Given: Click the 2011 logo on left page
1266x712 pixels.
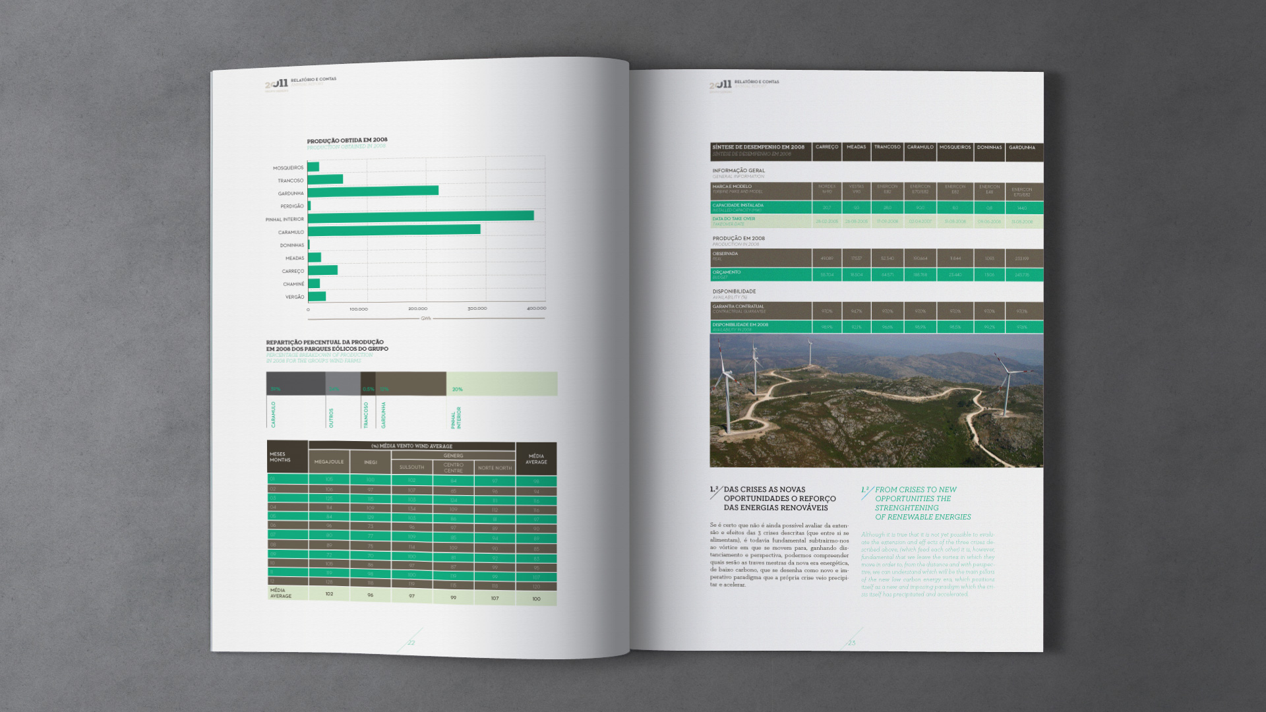Looking at the screenshot, I should pos(276,84).
